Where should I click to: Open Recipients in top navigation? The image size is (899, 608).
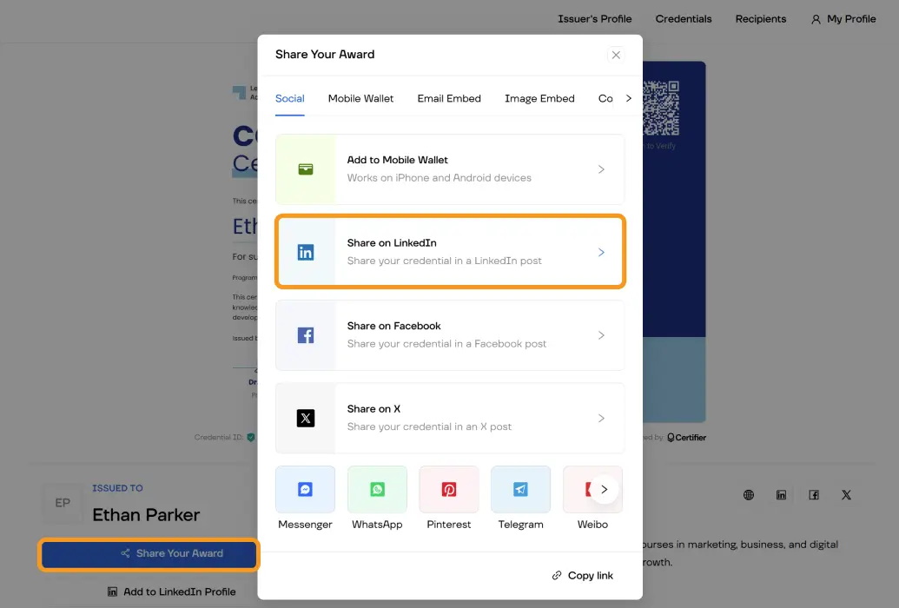point(761,19)
